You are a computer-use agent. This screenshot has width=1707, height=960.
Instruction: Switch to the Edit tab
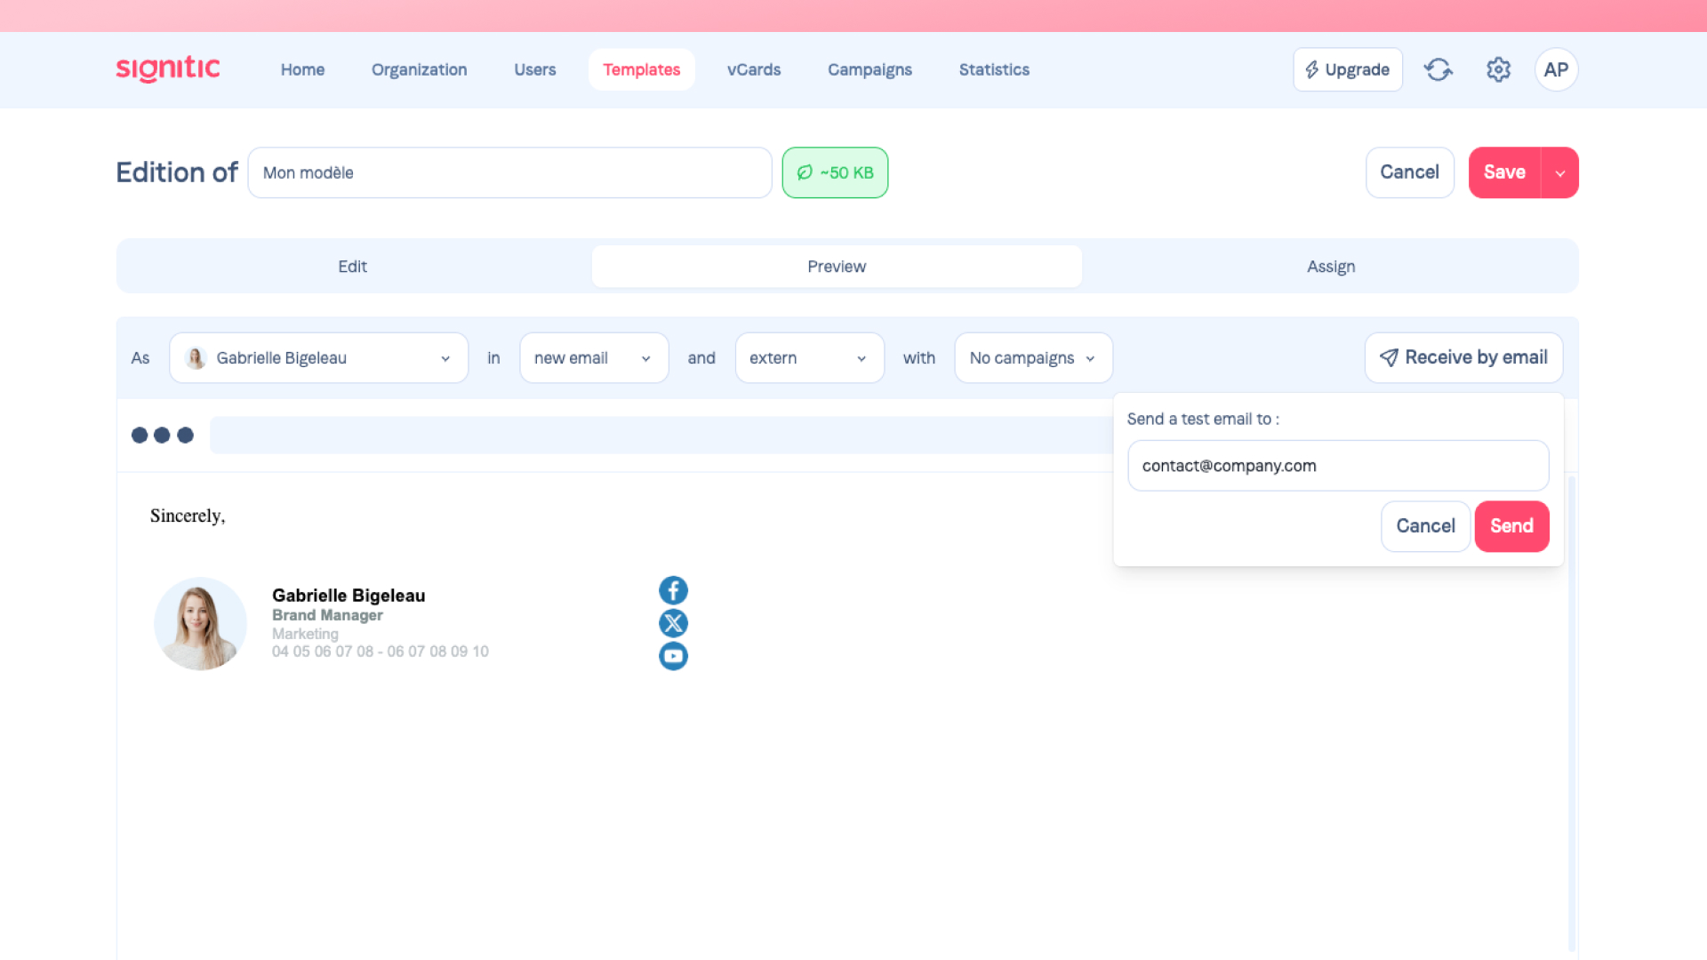(353, 267)
